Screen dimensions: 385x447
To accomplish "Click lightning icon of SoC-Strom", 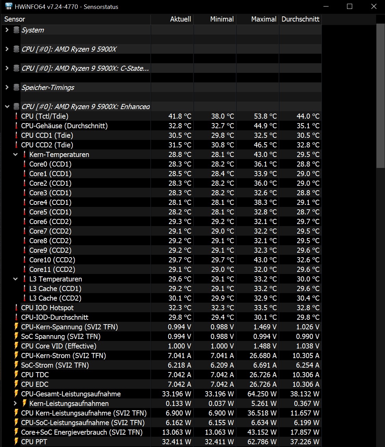I will 16,365.
